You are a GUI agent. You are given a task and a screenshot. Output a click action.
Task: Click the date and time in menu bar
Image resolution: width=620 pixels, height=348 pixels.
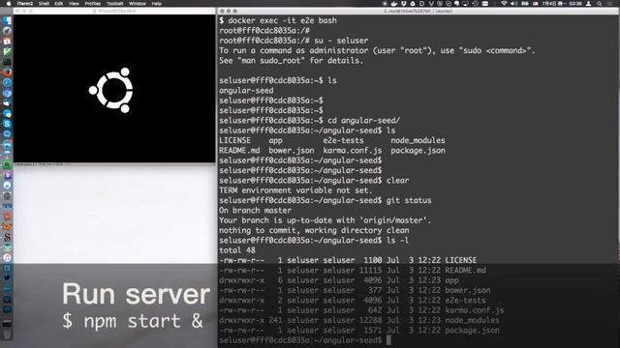pos(562,4)
